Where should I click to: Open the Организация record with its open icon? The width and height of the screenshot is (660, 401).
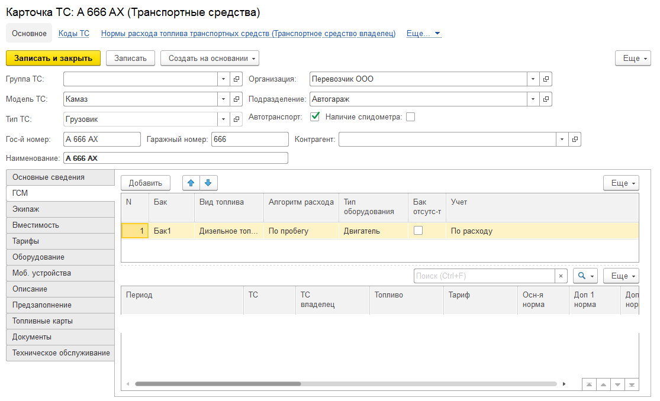(546, 79)
